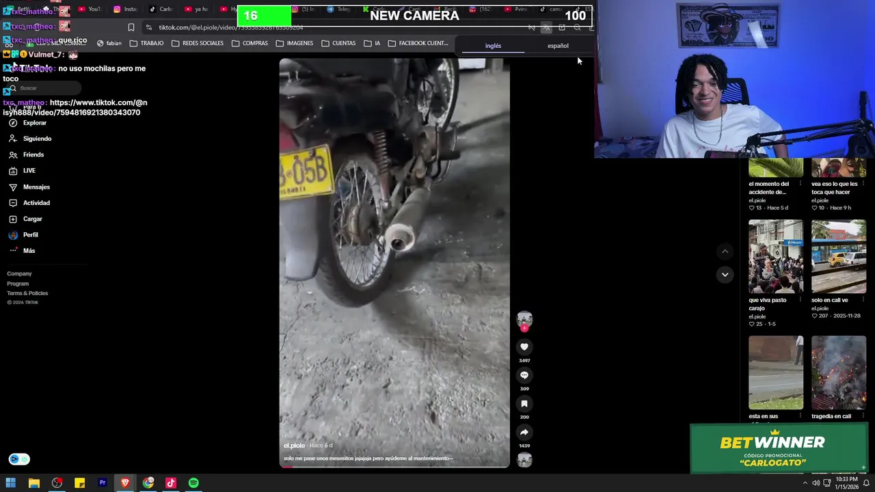Click the site settings icon left of URL
The image size is (875, 492).
[148, 27]
